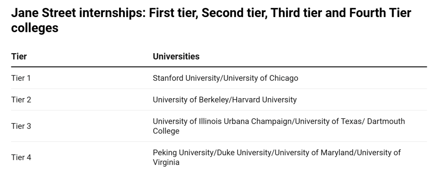Screen dimensions: 439x180
Task: Click the Tier 2 row label
Action: pyautogui.click(x=21, y=100)
